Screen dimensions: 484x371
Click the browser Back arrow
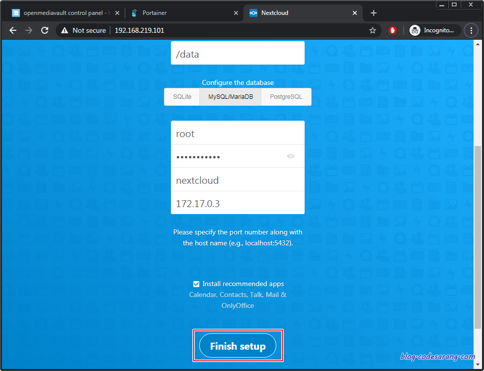[12, 30]
